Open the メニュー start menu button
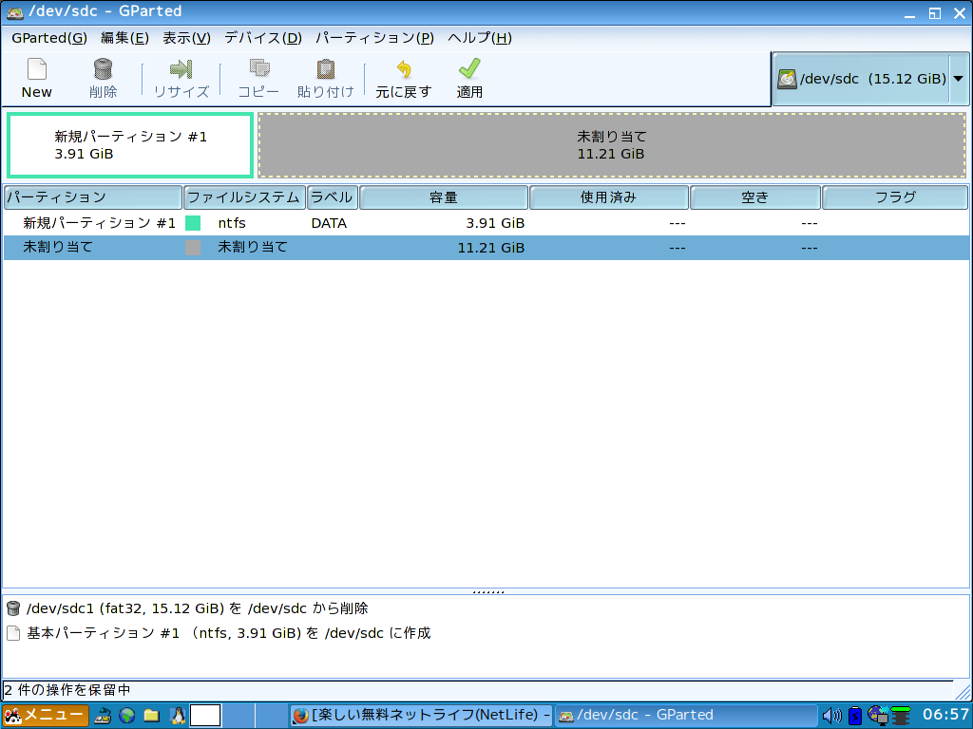The height and width of the screenshot is (729, 973). [46, 715]
